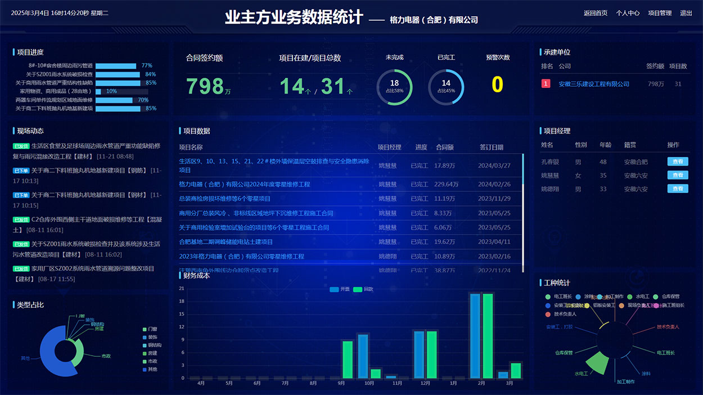Click the 6.06万 contract amount

443,227
